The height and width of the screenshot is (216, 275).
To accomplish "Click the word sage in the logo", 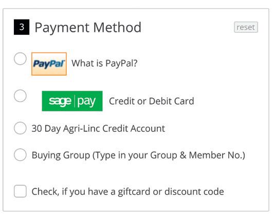I will tap(60, 102).
